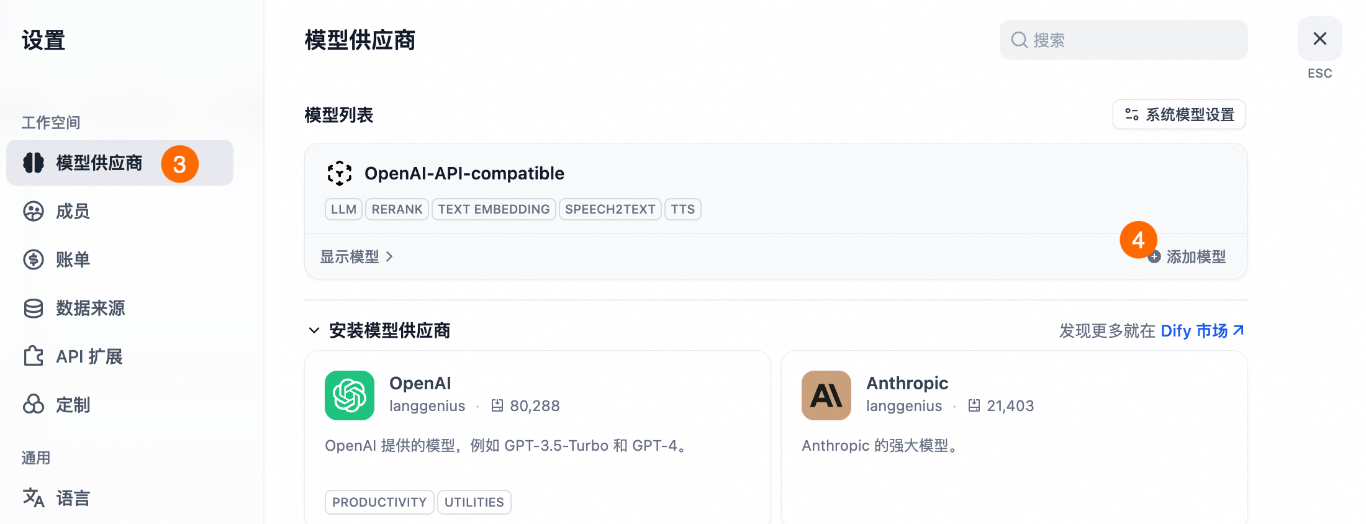Click the brain icon beside 模型供应商
This screenshot has width=1366, height=524.
click(x=34, y=163)
